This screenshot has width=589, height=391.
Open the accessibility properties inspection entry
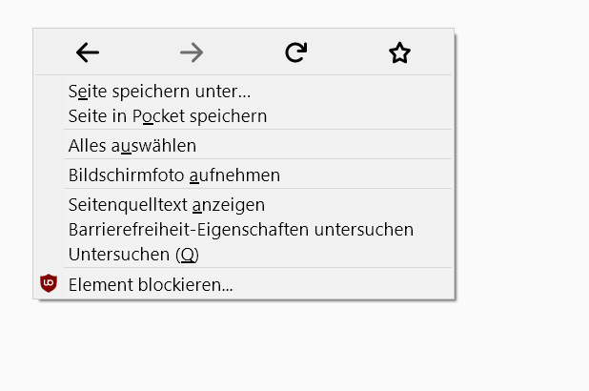[x=240, y=230]
